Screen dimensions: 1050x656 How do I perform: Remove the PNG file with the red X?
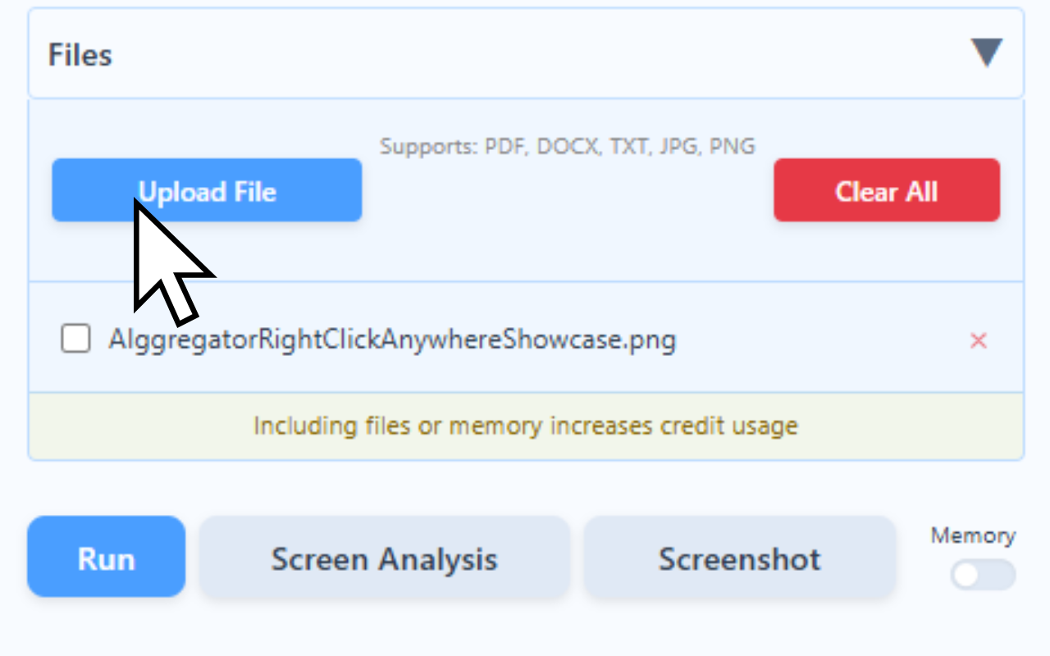[978, 340]
